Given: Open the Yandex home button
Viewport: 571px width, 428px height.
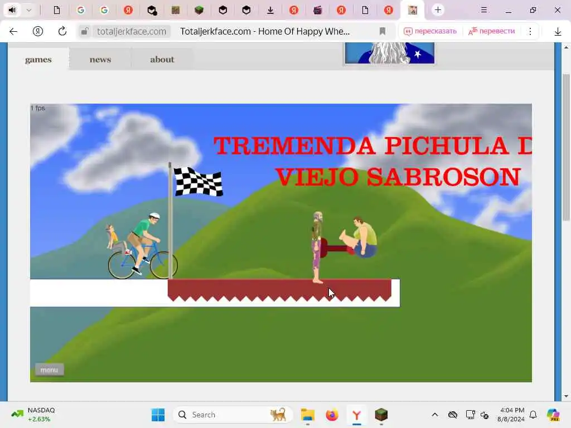Looking at the screenshot, I should [x=38, y=31].
